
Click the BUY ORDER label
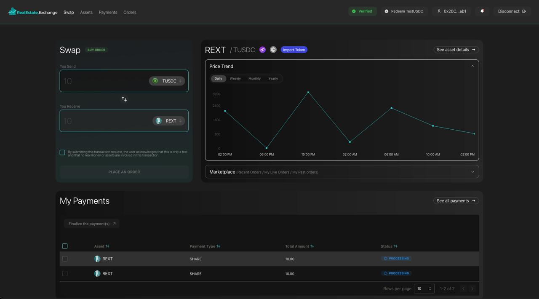coord(96,50)
